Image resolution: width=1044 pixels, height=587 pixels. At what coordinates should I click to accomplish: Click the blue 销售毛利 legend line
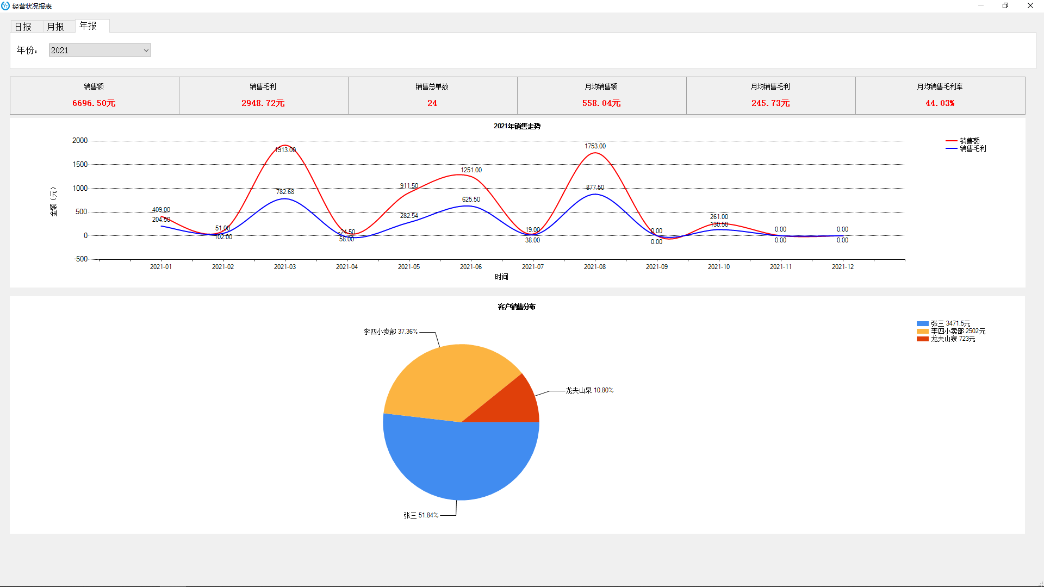click(x=951, y=148)
